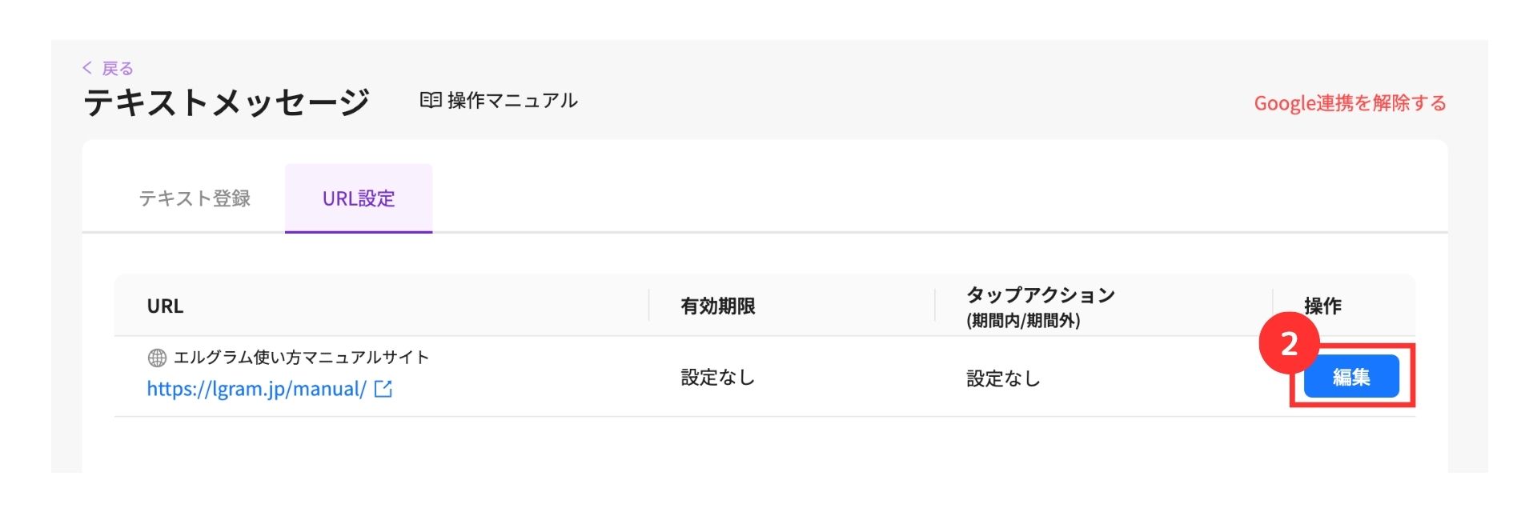1537x512 pixels.
Task: Click the book icon beside 操作マニュアル
Action: point(431,100)
